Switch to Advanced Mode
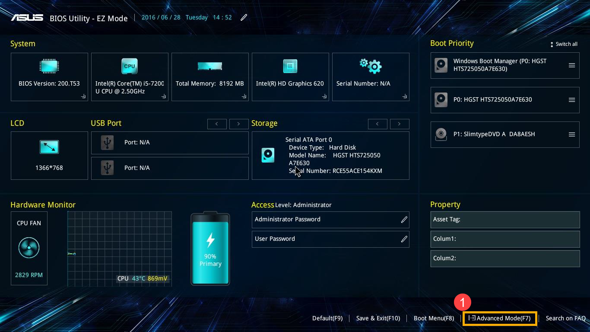This screenshot has height=332, width=590. click(x=500, y=318)
